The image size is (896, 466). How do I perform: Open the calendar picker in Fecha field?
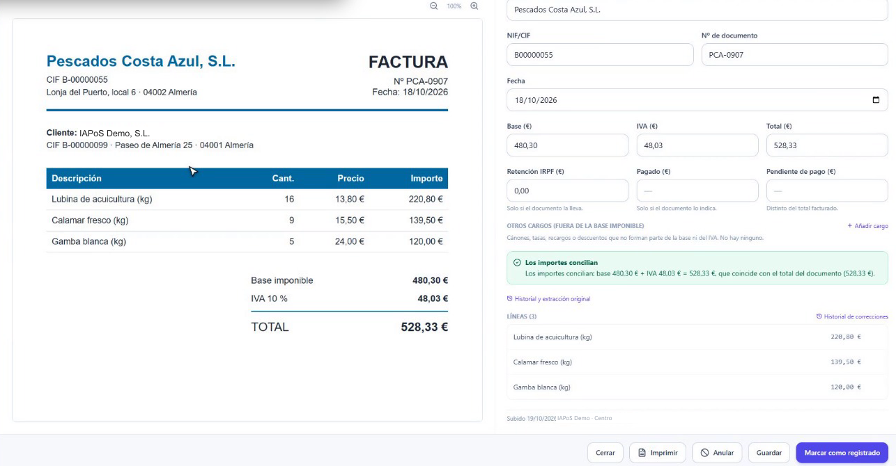[x=876, y=99]
